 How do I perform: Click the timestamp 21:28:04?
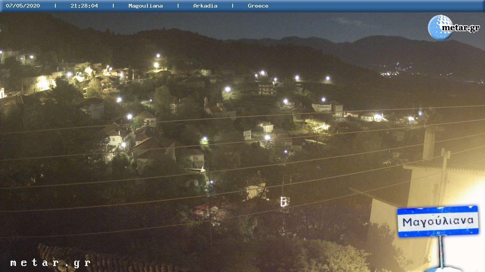(84, 6)
